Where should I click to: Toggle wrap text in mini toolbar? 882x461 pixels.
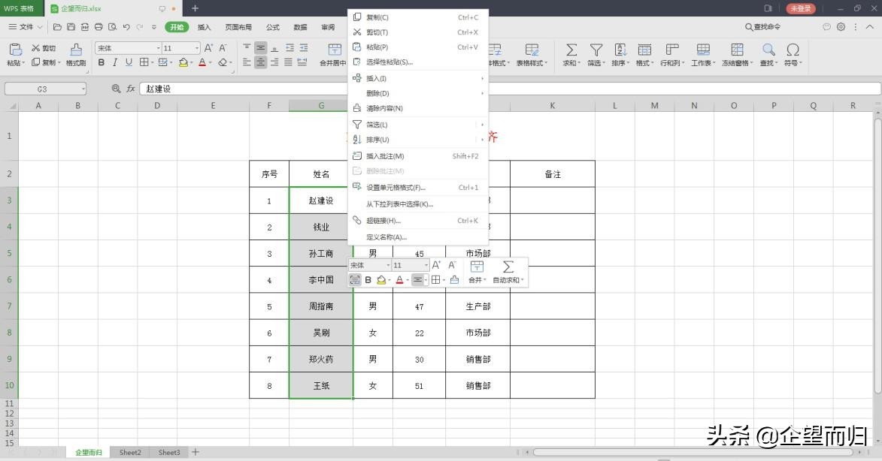click(355, 279)
